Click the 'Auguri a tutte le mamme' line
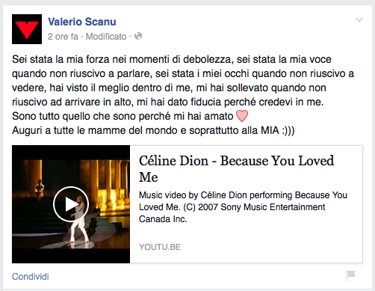Image resolution: width=375 pixels, height=291 pixels. pyautogui.click(x=153, y=130)
